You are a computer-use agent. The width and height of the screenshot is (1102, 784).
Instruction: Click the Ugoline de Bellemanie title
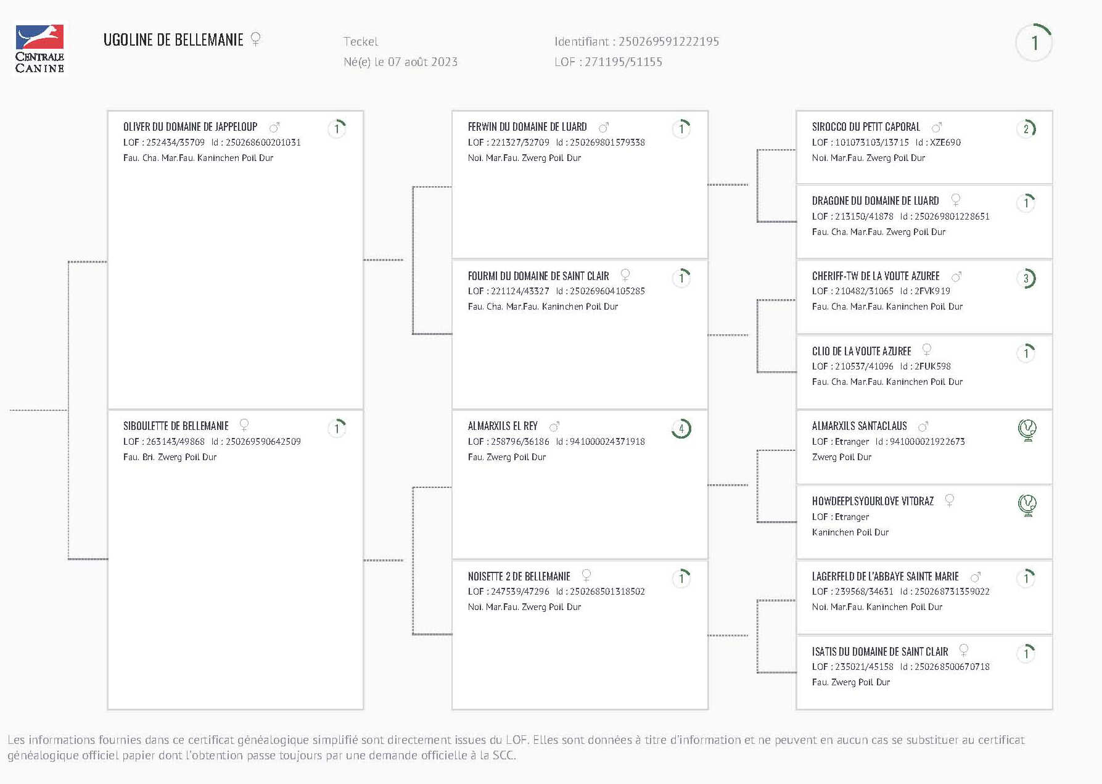[173, 40]
